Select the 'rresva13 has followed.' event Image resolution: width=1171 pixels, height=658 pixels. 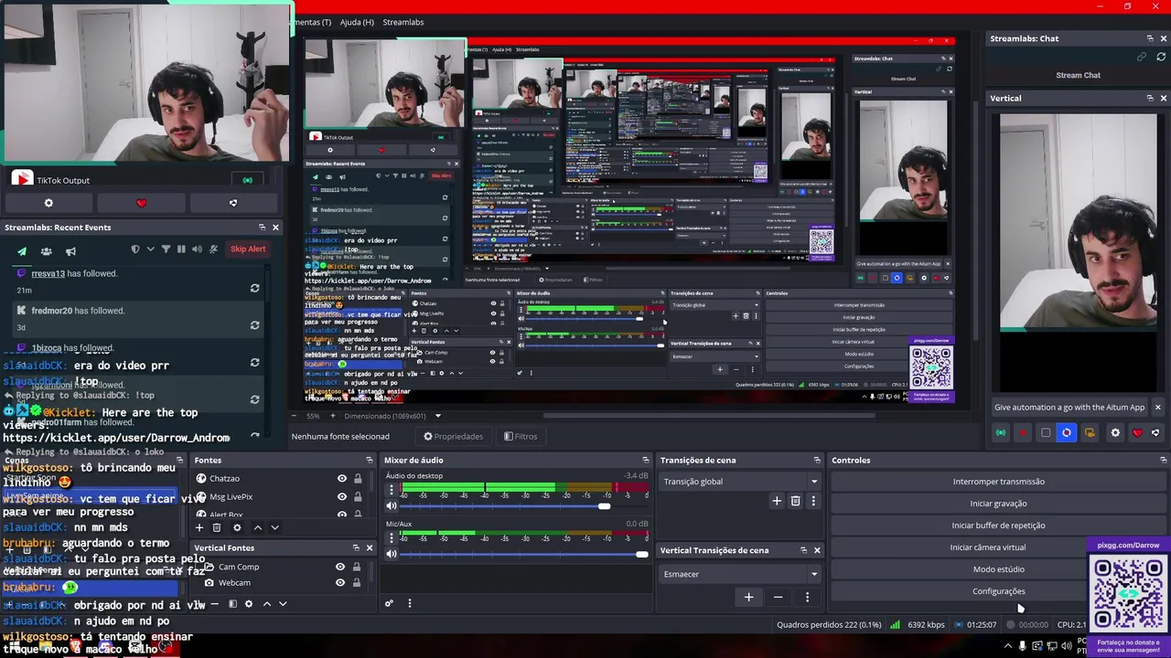(74, 273)
